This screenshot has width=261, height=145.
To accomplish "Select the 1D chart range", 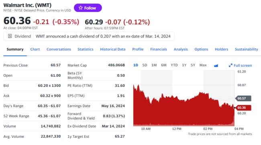I will coord(136,65).
